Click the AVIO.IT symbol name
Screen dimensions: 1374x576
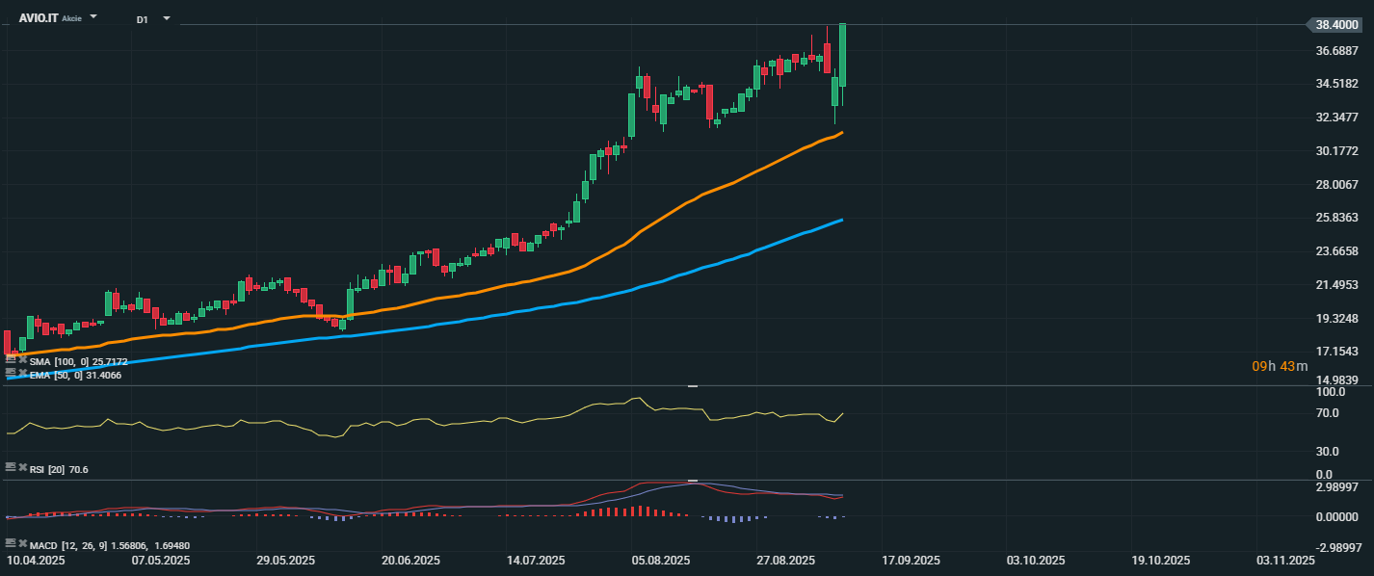tap(38, 18)
